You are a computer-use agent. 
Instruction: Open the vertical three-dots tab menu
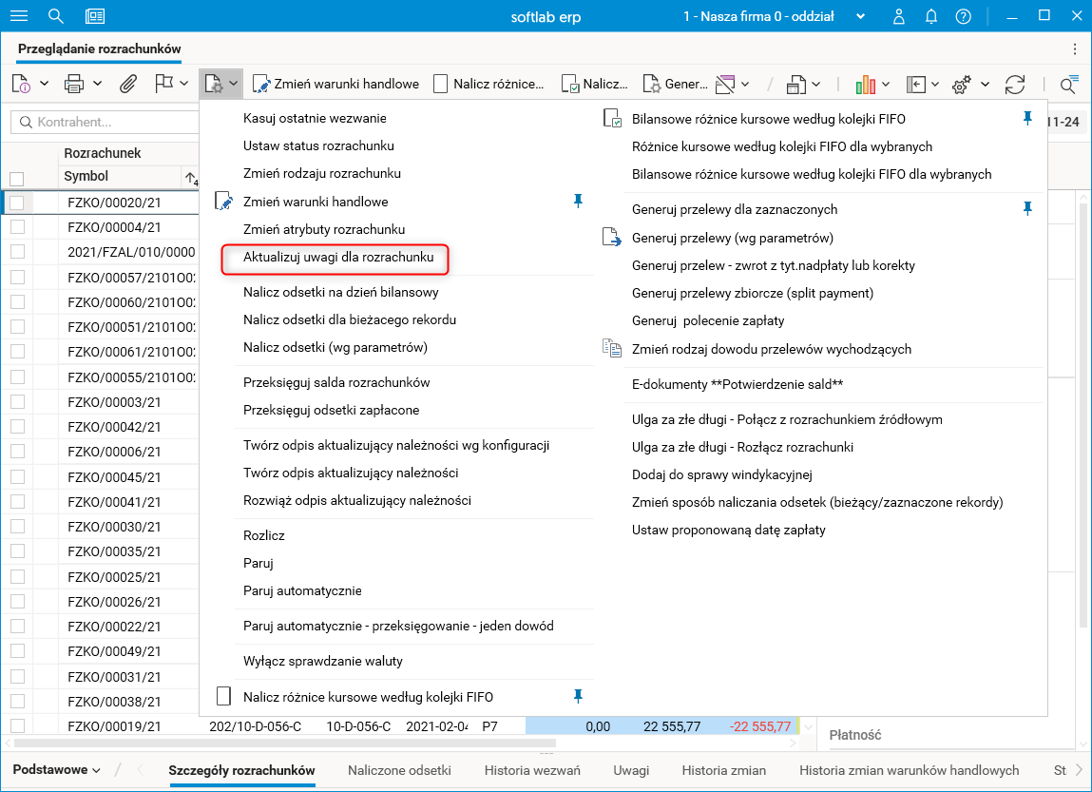point(1075,48)
